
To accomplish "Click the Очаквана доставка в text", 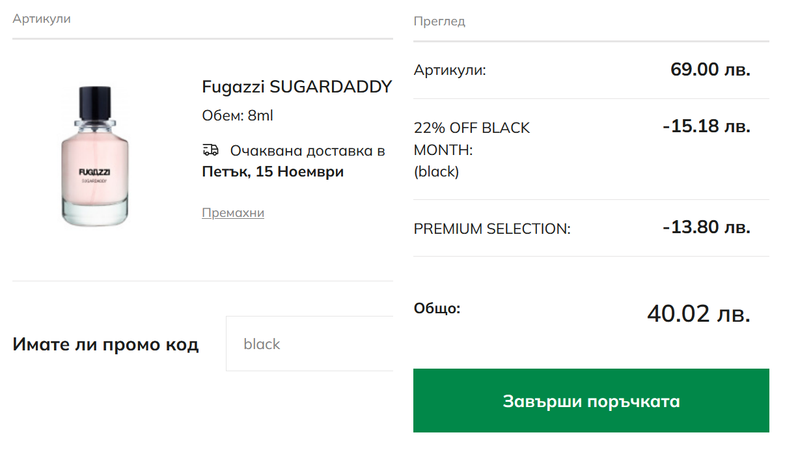I will [x=307, y=151].
